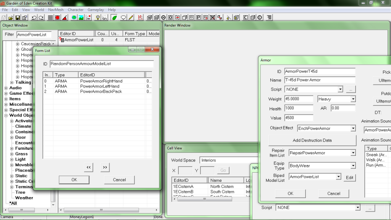Select PowerArmorBackPack row in Form List
Image resolution: width=391 pixels, height=220 pixels.
tap(97, 92)
